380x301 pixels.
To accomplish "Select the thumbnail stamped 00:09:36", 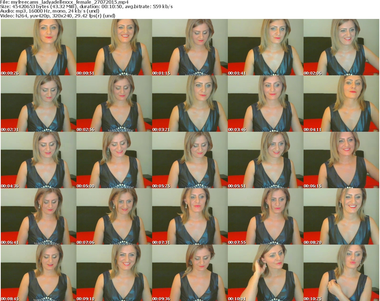I will click(x=190, y=273).
